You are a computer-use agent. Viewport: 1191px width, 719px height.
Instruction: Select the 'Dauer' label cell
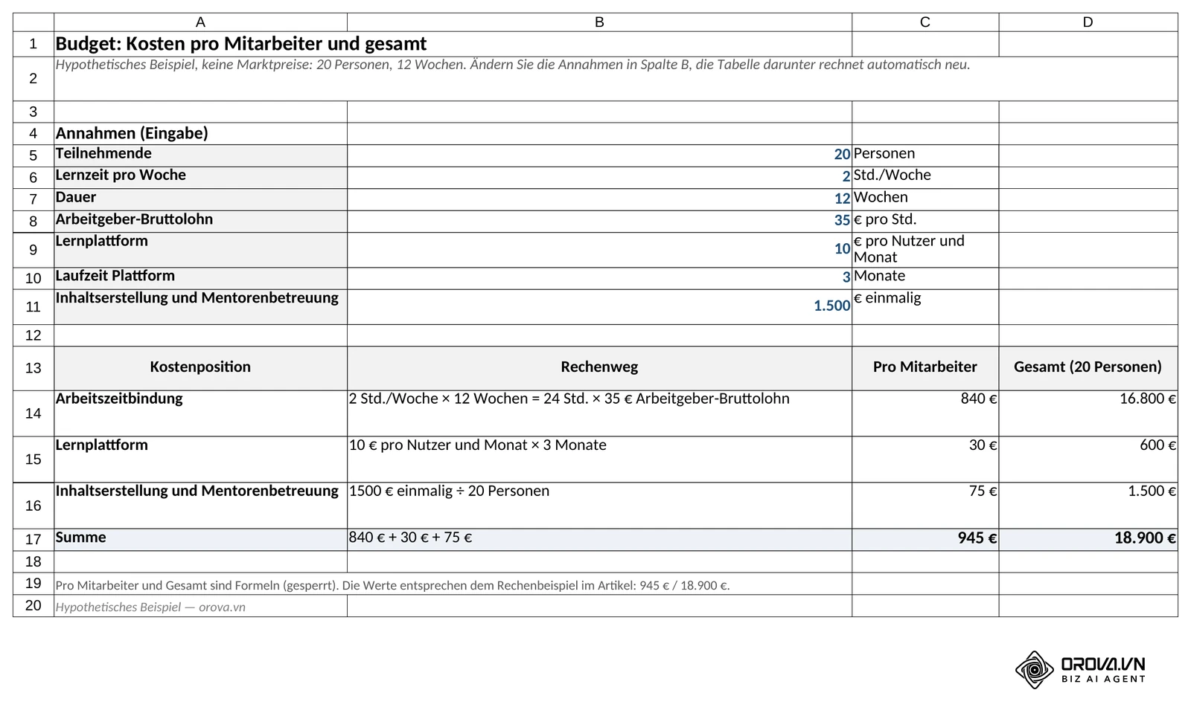pyautogui.click(x=200, y=199)
